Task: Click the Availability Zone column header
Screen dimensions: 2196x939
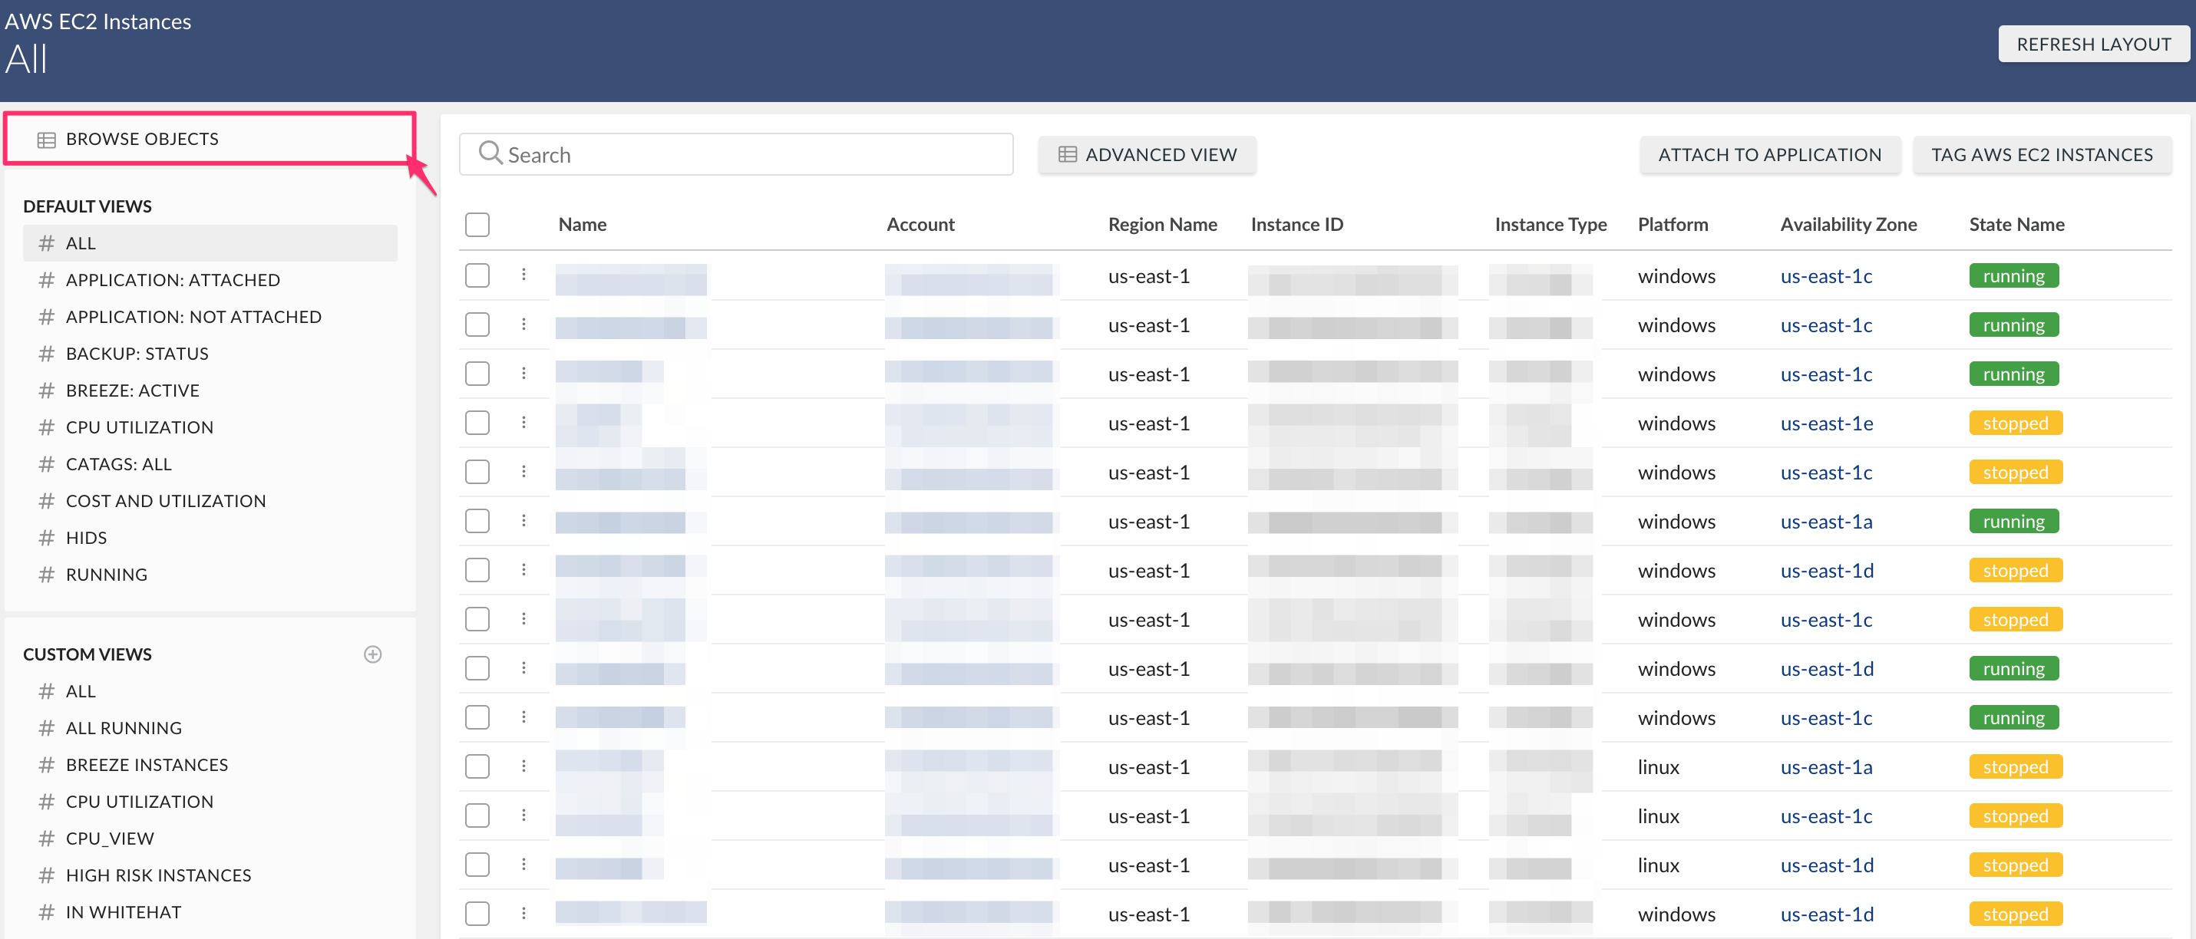Action: [1848, 225]
